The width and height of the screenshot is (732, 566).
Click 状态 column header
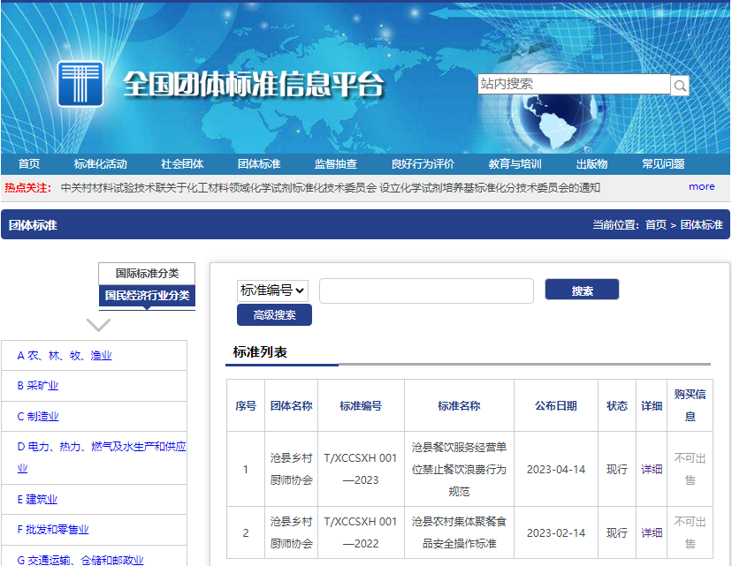617,406
